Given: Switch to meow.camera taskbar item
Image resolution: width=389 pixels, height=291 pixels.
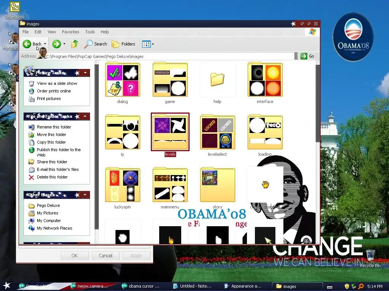Looking at the screenshot, I should 89,286.
